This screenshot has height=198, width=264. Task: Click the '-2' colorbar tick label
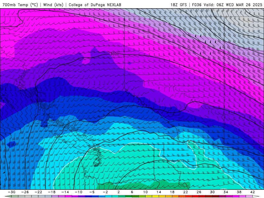click(105, 192)
